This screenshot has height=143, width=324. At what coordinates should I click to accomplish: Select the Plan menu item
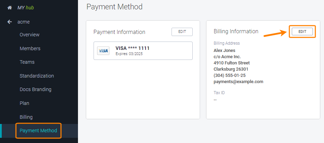point(24,103)
